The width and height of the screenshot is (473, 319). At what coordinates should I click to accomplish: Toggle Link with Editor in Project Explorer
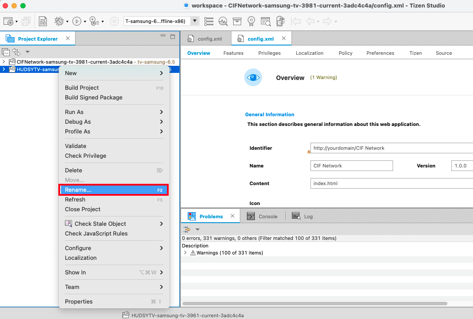[16, 52]
